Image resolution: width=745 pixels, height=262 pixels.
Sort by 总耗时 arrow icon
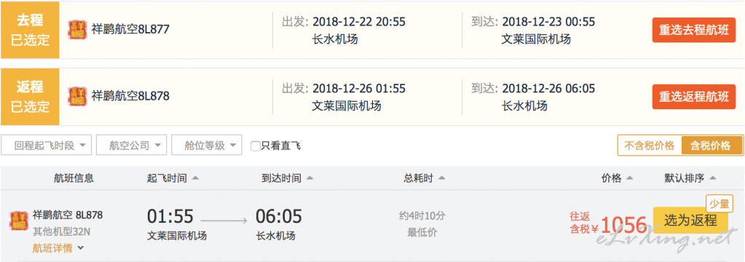click(441, 178)
